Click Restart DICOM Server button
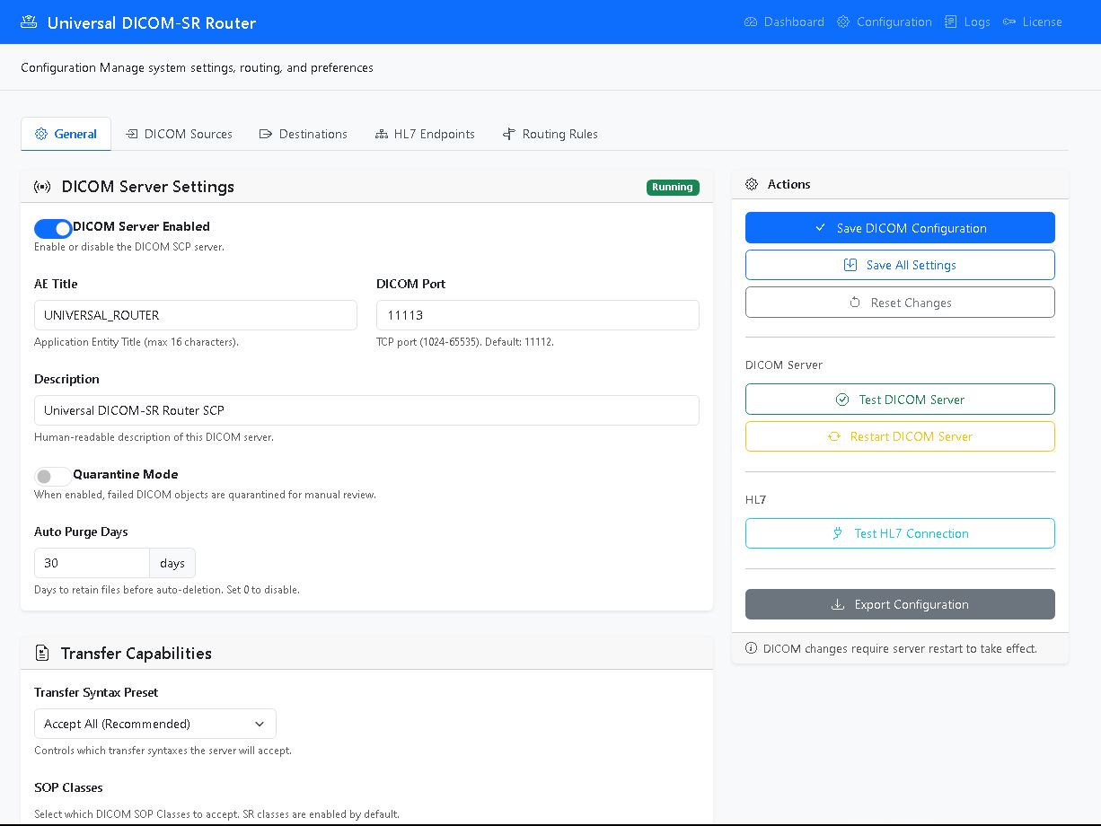The width and height of the screenshot is (1101, 826). tap(900, 436)
